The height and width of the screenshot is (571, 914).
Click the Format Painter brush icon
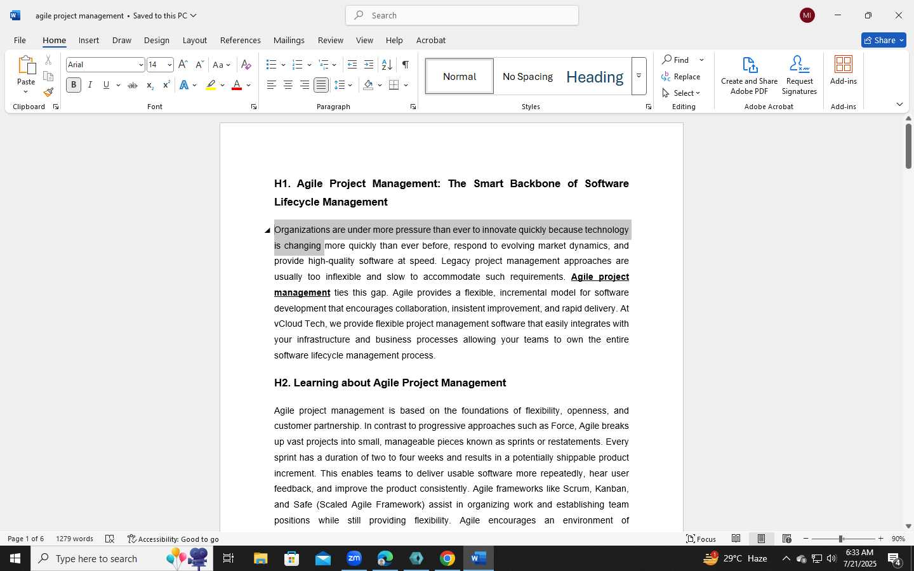coord(48,92)
